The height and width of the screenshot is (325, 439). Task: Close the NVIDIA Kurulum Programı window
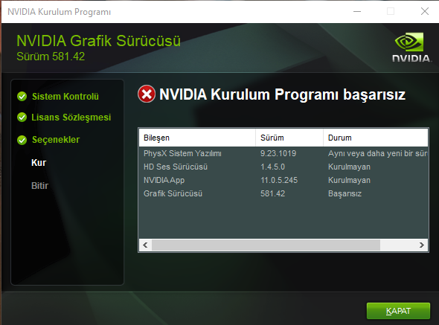pos(425,11)
